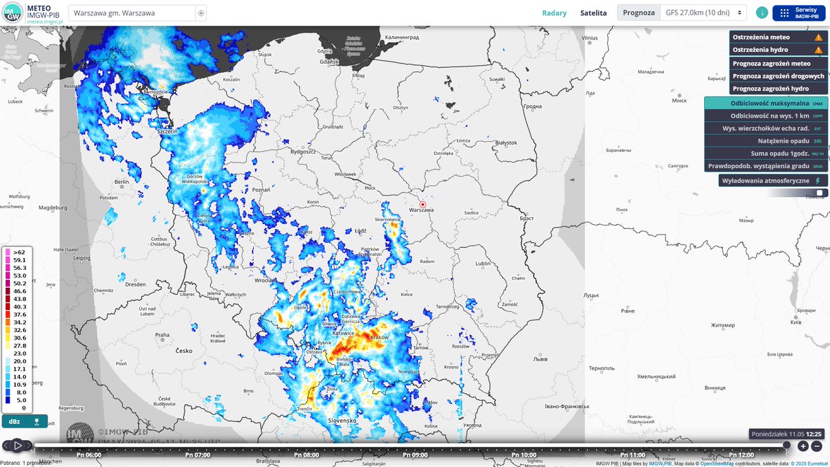
Task: Open the Serwisy IMGW-PIB grid menu
Action: pyautogui.click(x=800, y=12)
